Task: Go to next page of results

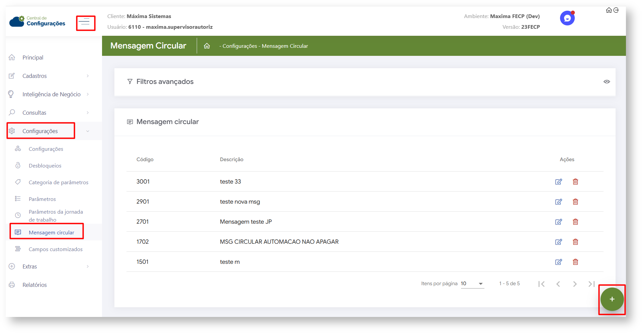Action: tap(574, 284)
